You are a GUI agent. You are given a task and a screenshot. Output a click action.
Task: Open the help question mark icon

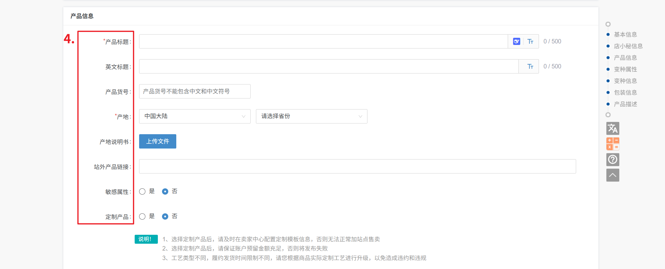(613, 159)
